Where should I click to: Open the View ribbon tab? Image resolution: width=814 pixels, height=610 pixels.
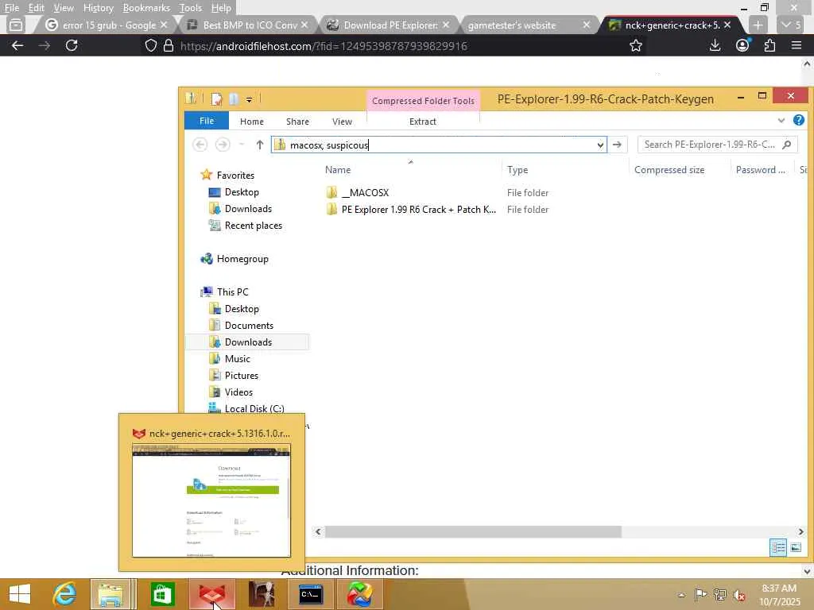pos(342,122)
